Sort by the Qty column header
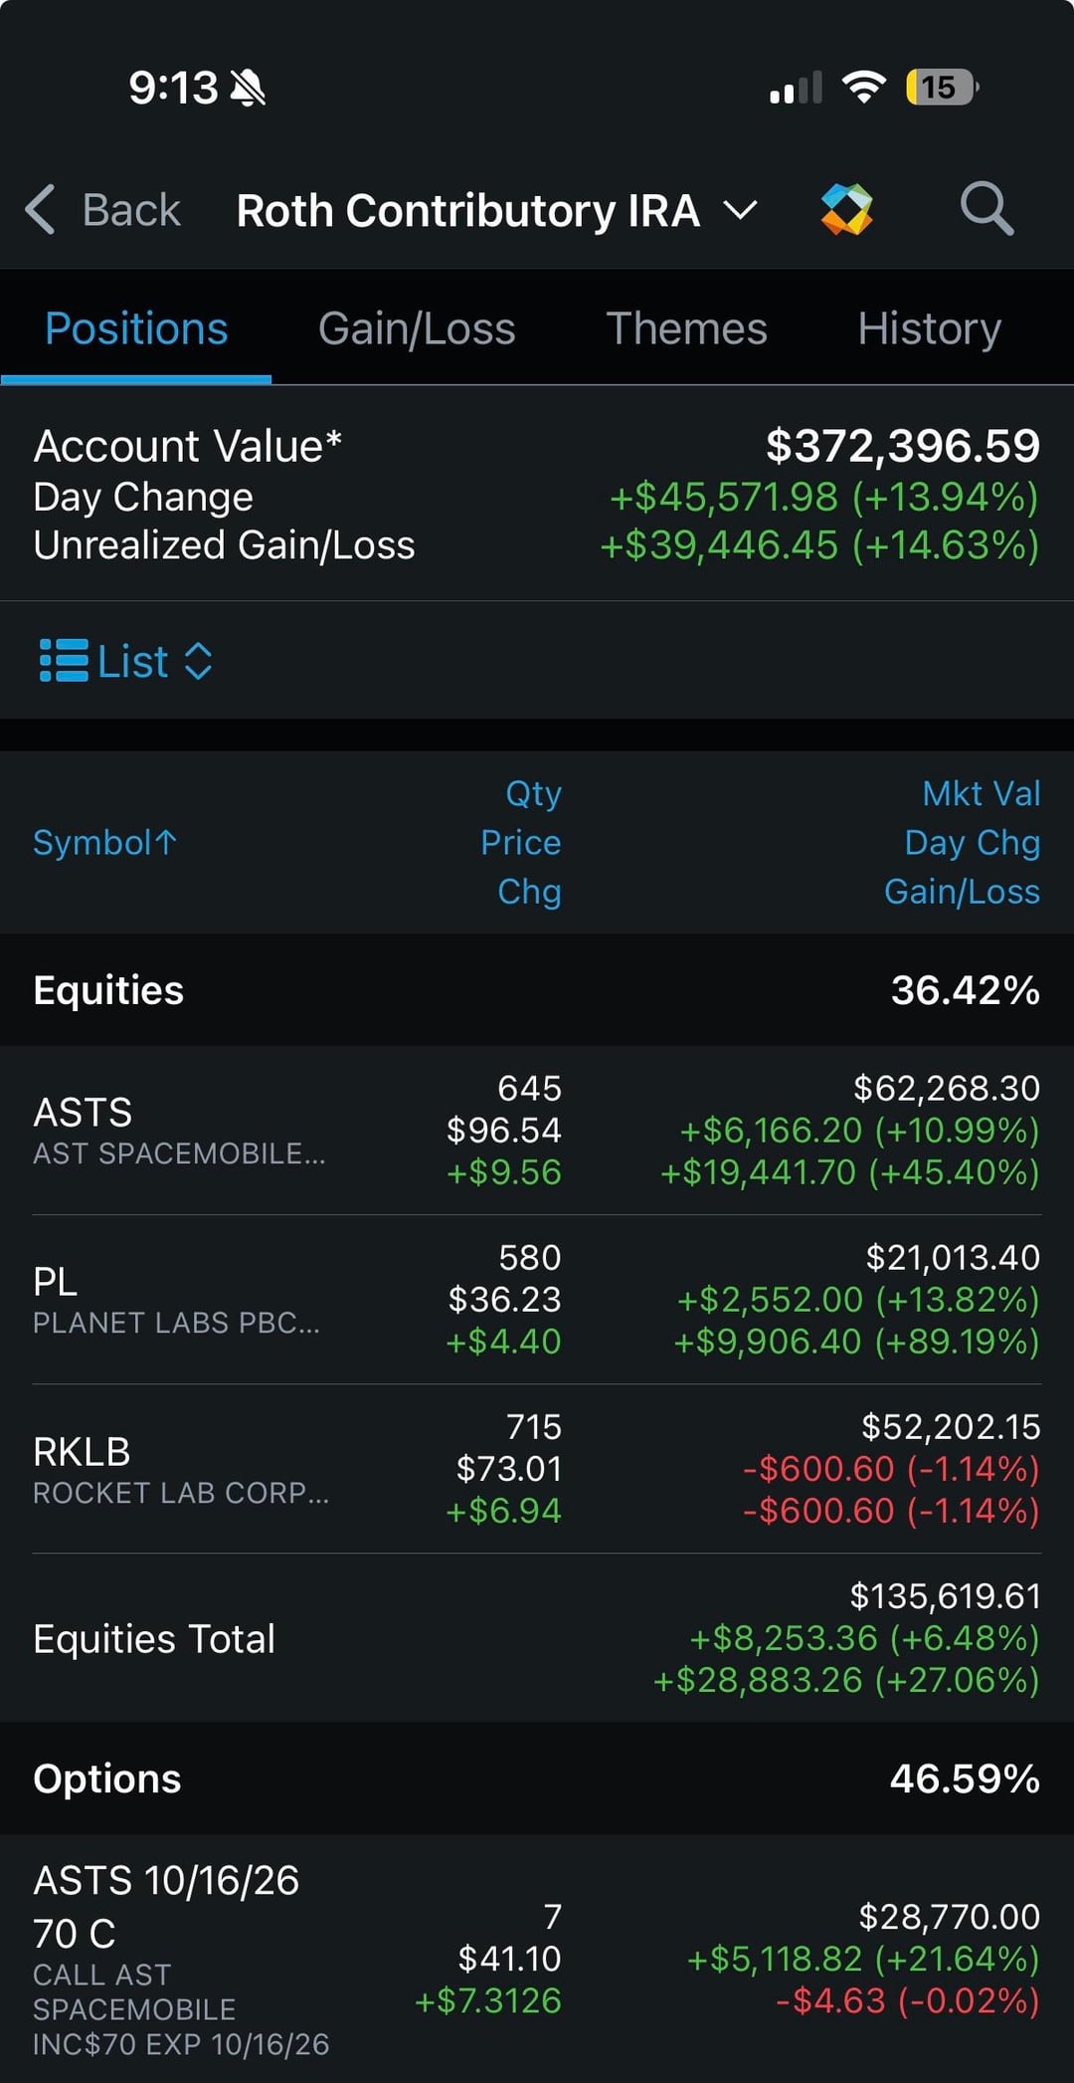This screenshot has width=1074, height=2083. pyautogui.click(x=533, y=793)
